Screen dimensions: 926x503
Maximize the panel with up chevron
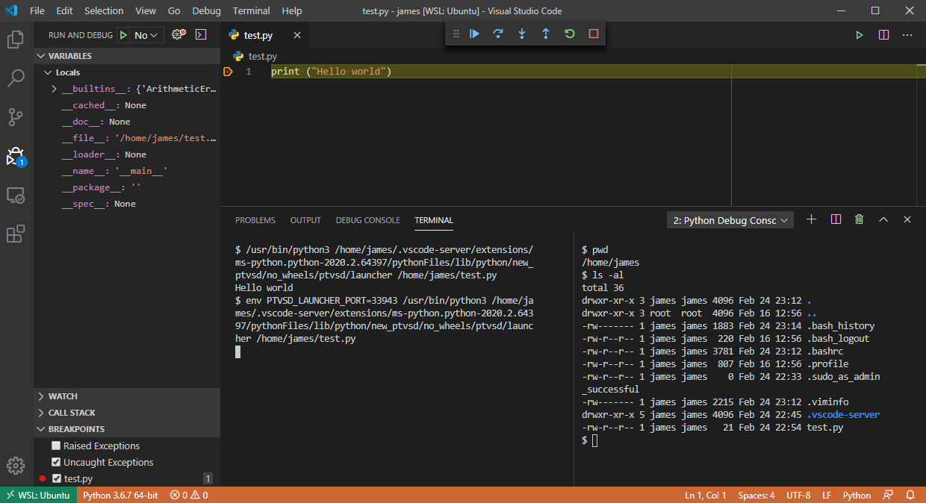(883, 219)
